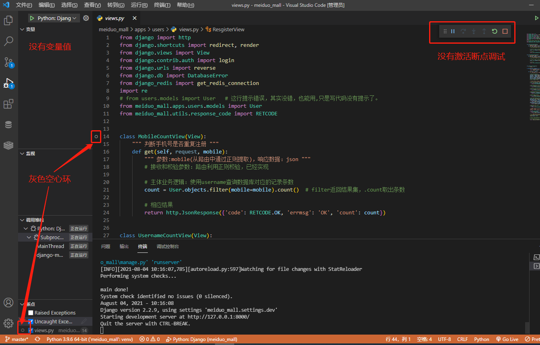Collapse the Python: Dj... call stack node
The height and width of the screenshot is (345, 540).
(x=26, y=228)
